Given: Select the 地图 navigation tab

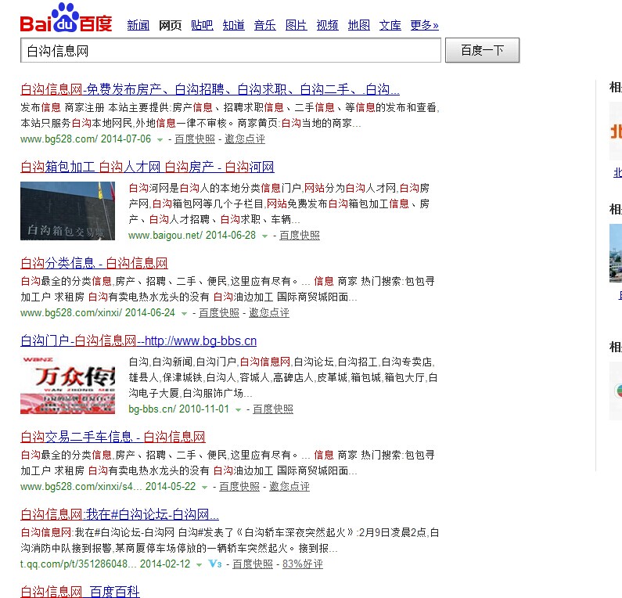Looking at the screenshot, I should tap(358, 25).
